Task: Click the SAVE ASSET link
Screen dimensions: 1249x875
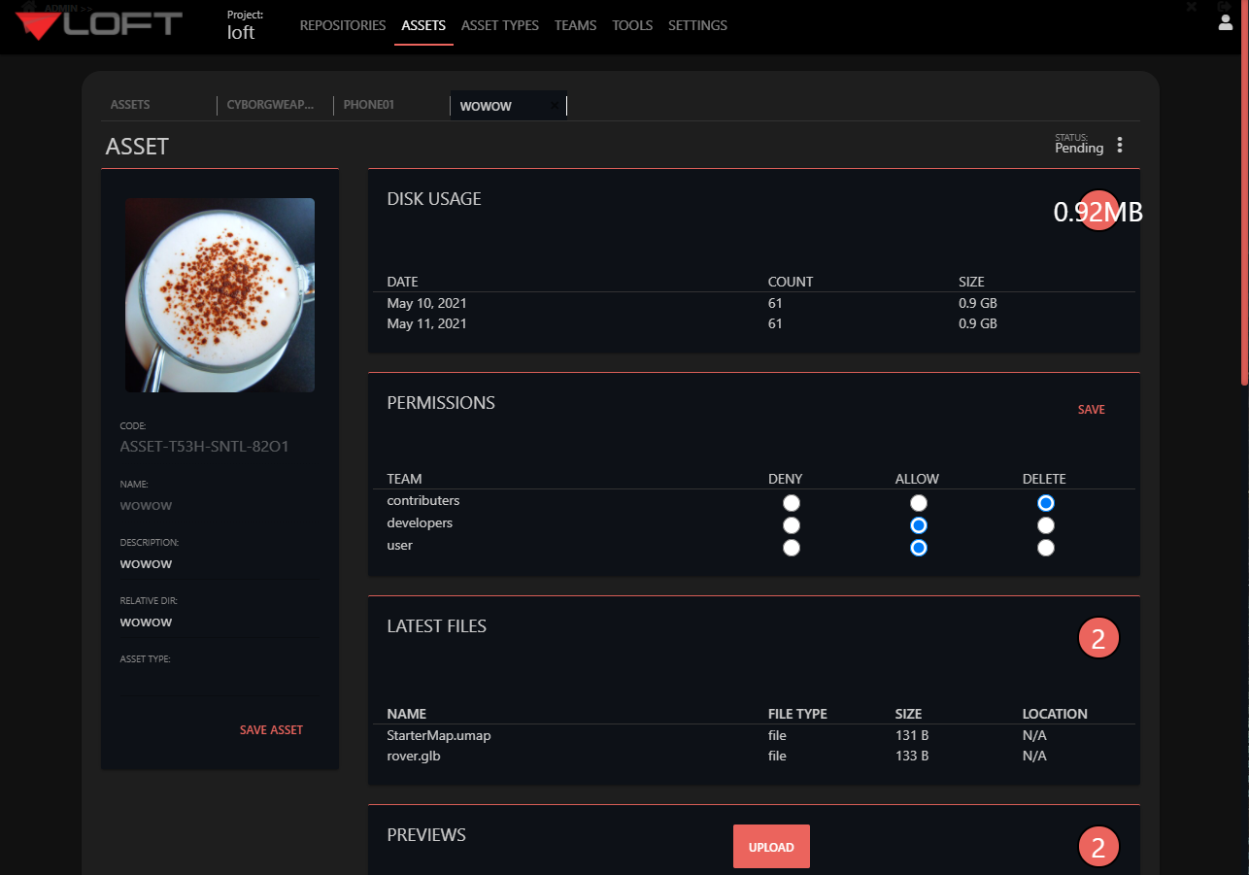Action: pyautogui.click(x=271, y=729)
